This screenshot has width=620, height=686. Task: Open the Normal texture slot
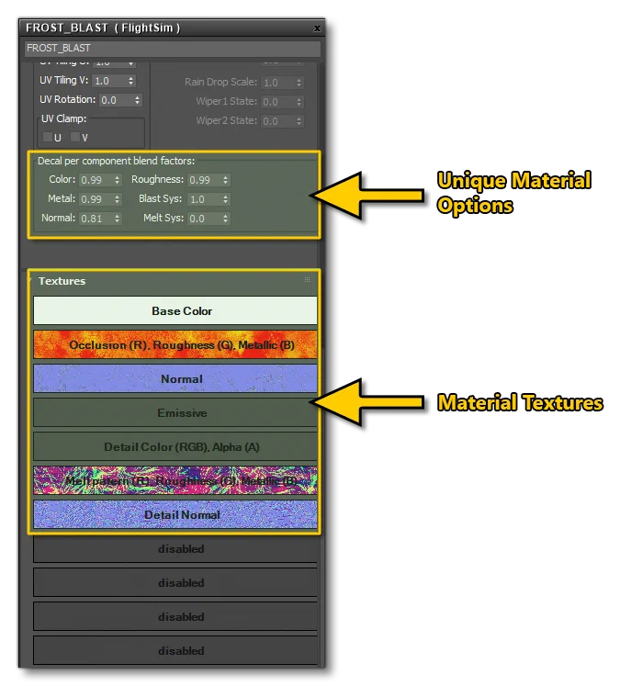tap(175, 378)
